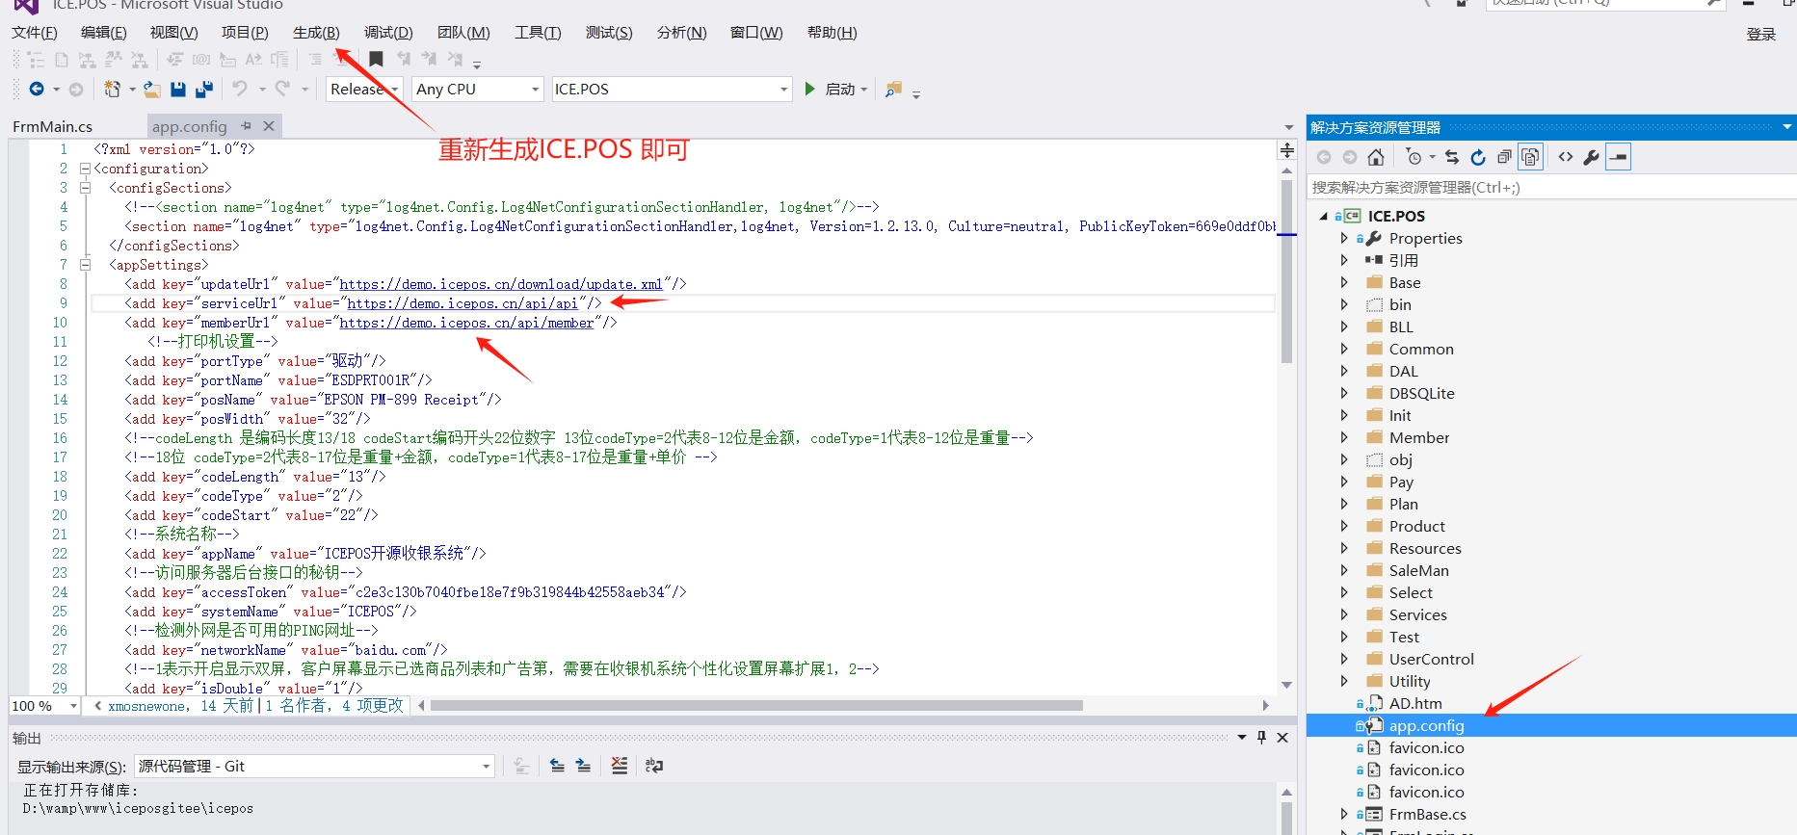This screenshot has width=1797, height=835.
Task: Click the 启动 Start button label
Action: click(x=840, y=89)
